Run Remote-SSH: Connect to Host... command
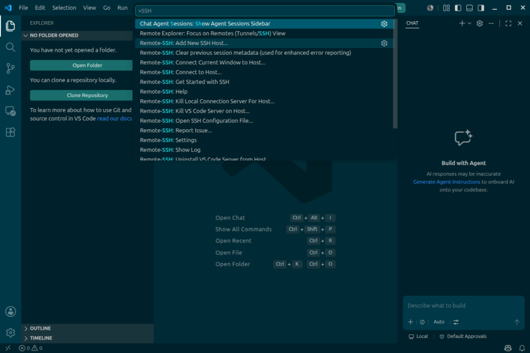 click(x=264, y=72)
